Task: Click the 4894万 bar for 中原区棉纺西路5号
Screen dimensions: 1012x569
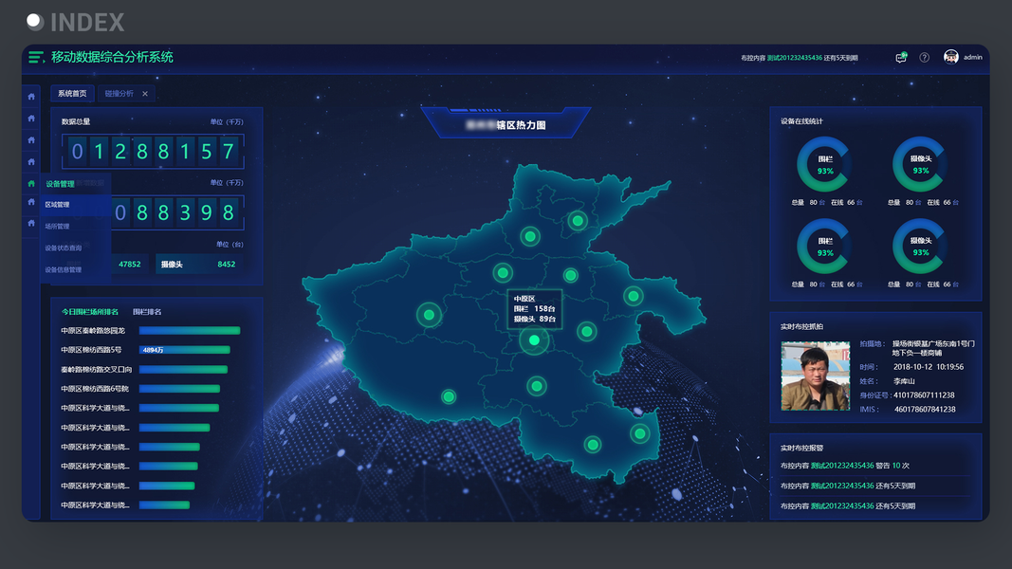Action: point(185,350)
